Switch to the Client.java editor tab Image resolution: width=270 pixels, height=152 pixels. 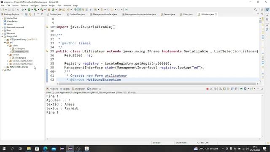pos(186,14)
